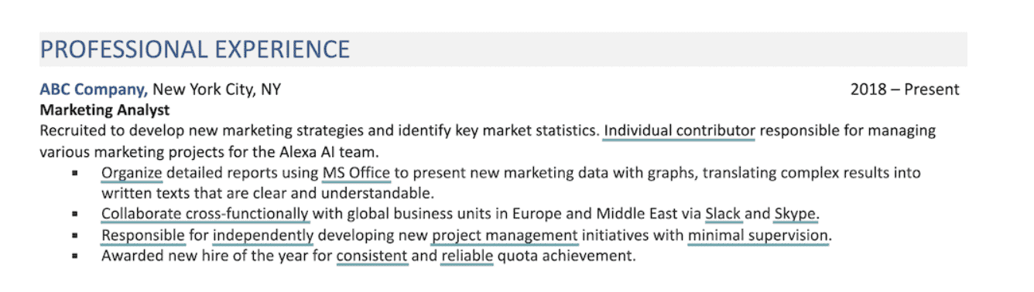Click the PROFESSIONAL EXPERIENCE heading
Image resolution: width=1034 pixels, height=292 pixels.
[x=195, y=49]
